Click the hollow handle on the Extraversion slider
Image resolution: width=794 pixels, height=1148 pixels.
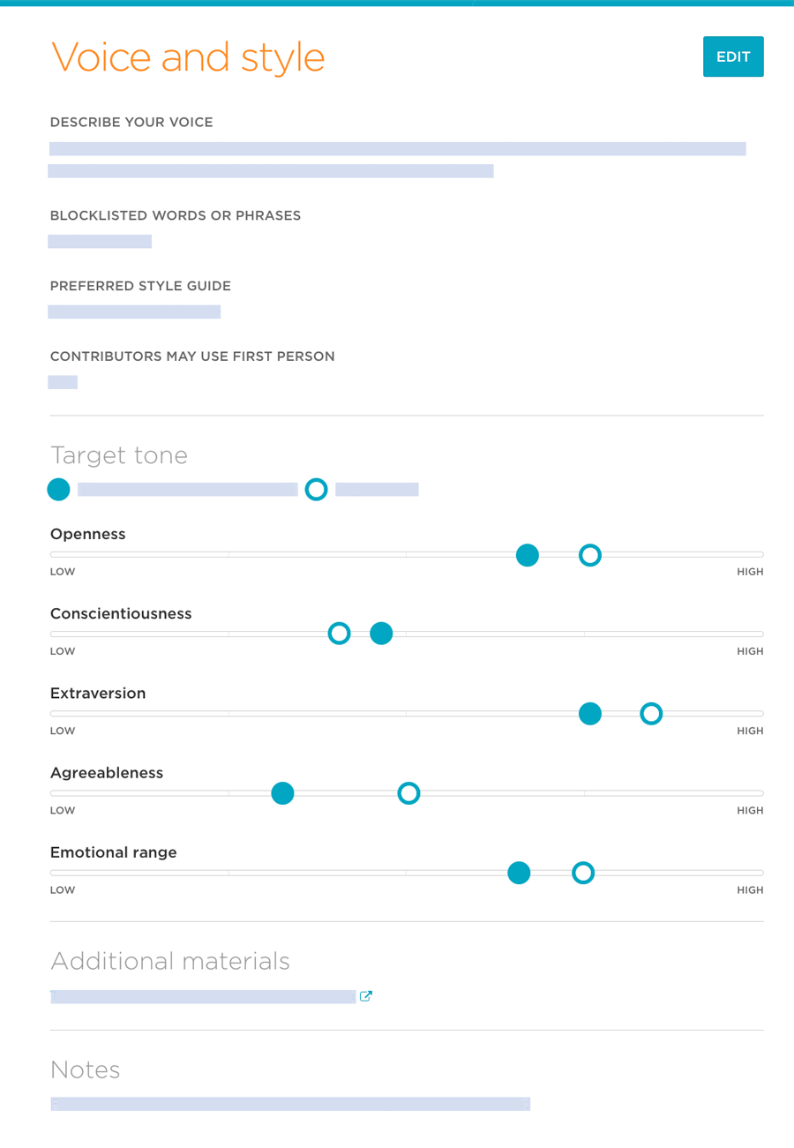(x=651, y=713)
